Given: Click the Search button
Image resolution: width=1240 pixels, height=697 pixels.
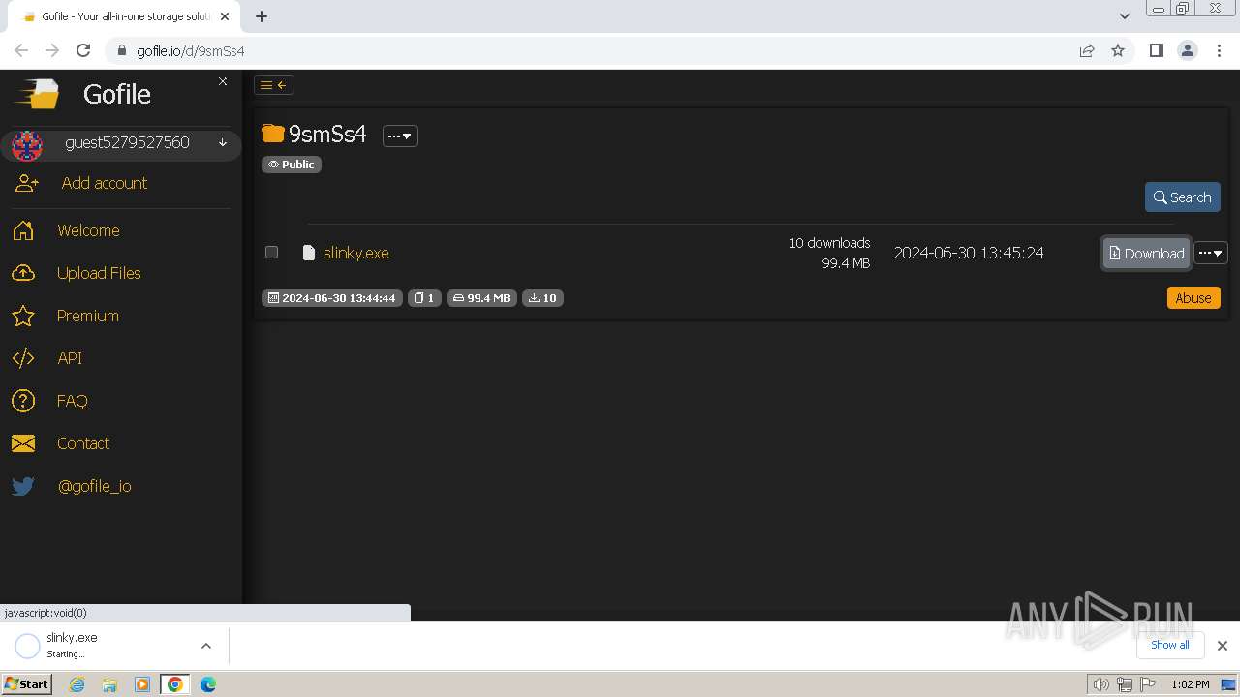Looking at the screenshot, I should (x=1182, y=197).
